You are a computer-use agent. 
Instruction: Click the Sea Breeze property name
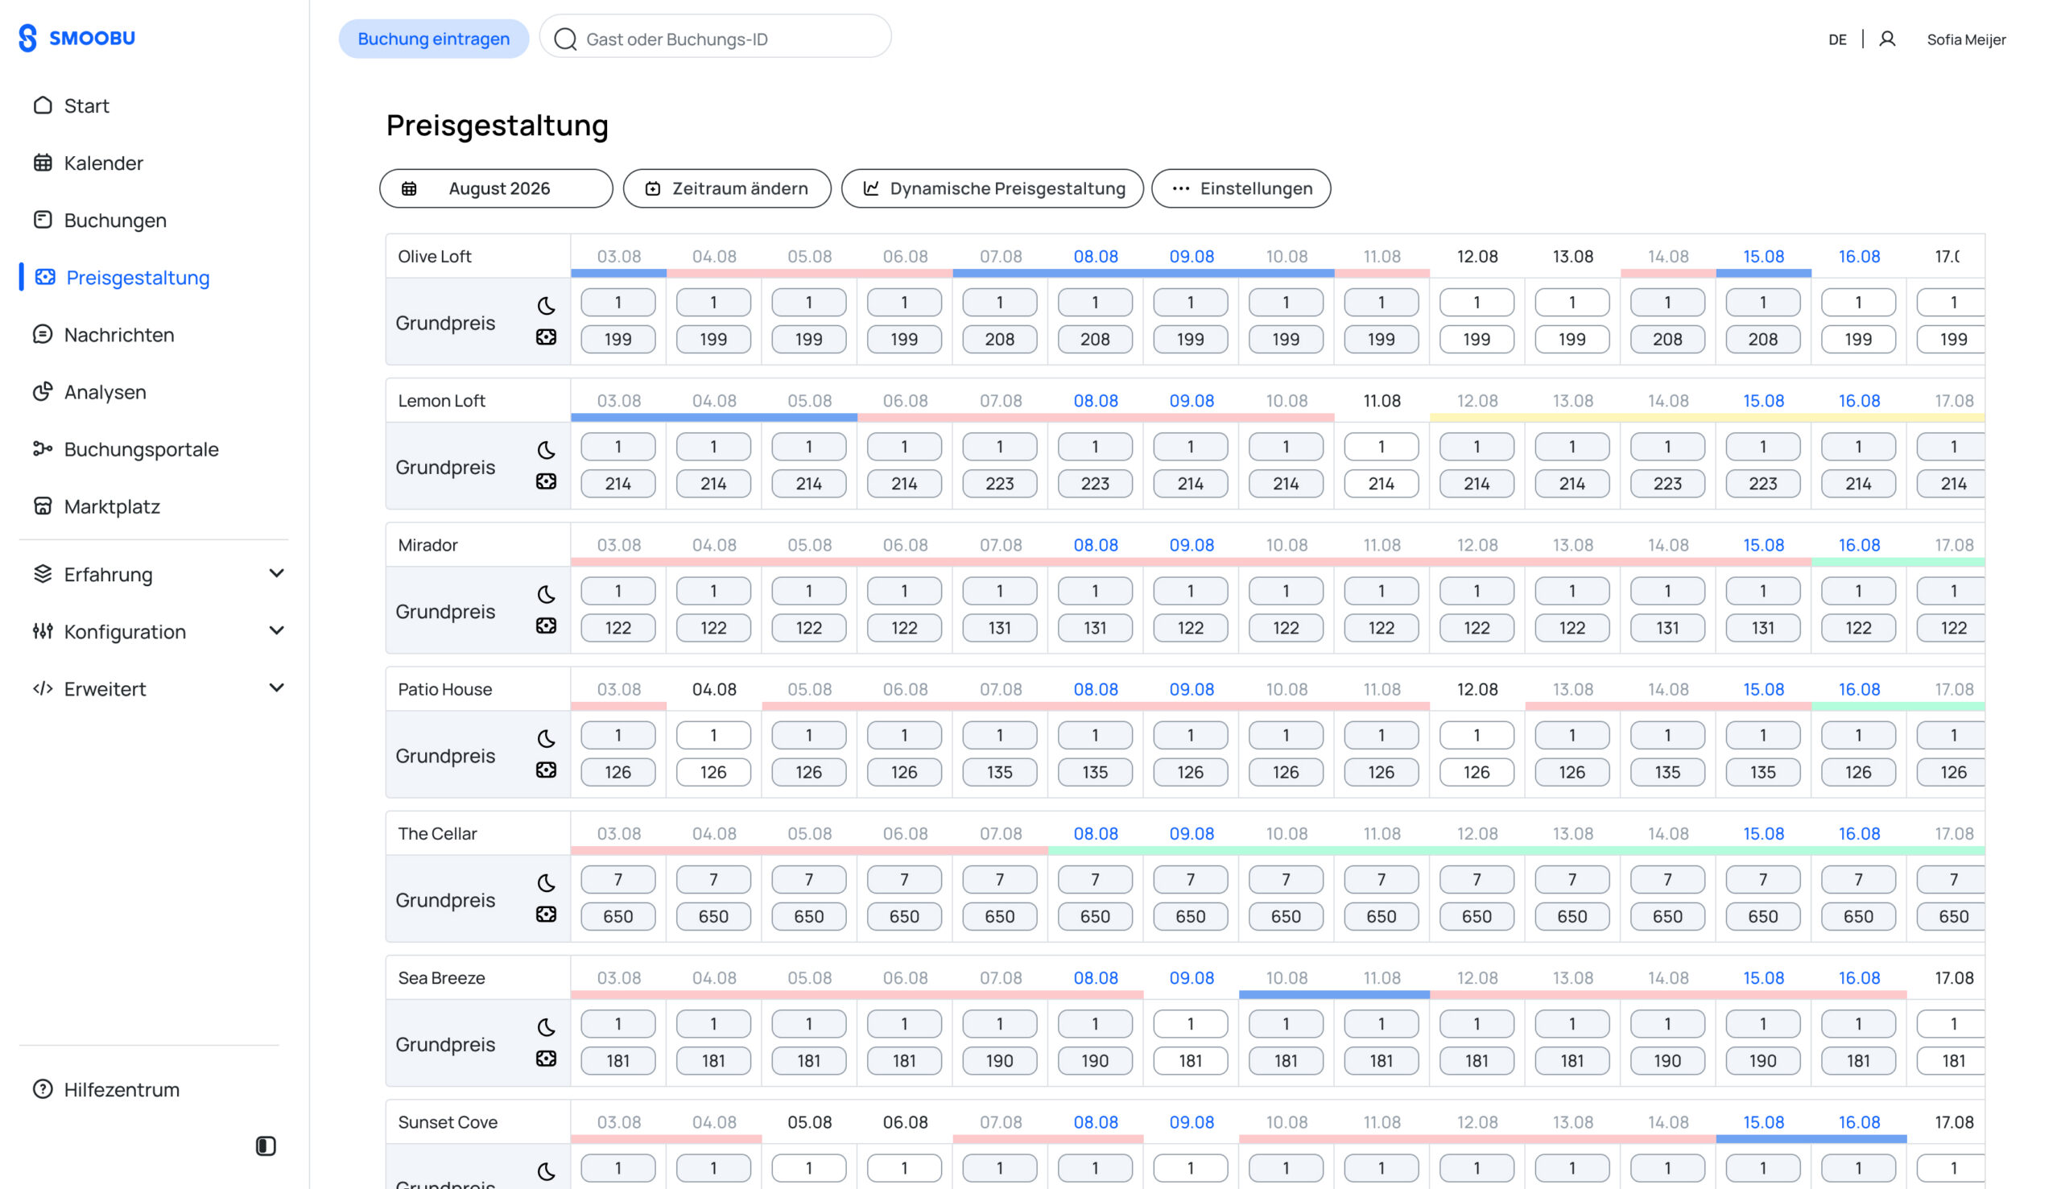click(442, 978)
